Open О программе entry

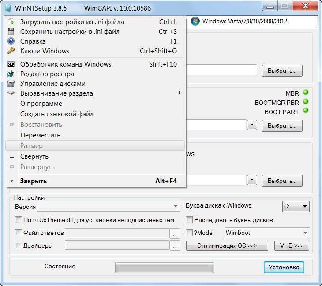pos(95,104)
